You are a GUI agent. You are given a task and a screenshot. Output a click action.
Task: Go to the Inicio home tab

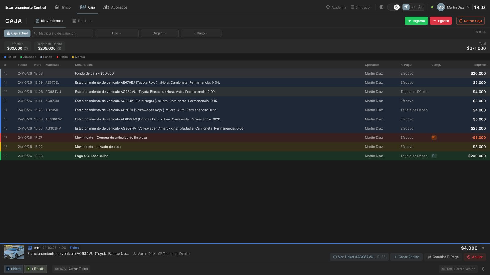[63, 7]
